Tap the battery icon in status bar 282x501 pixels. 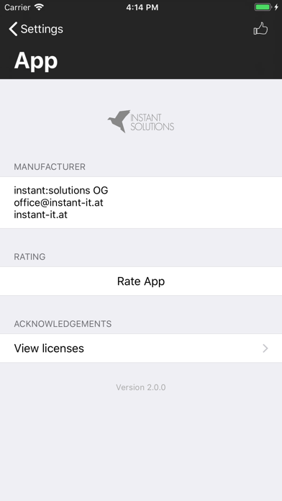[263, 7]
